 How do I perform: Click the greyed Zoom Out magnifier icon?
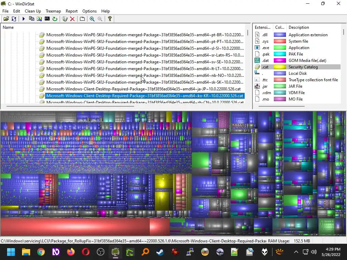coord(100,19)
